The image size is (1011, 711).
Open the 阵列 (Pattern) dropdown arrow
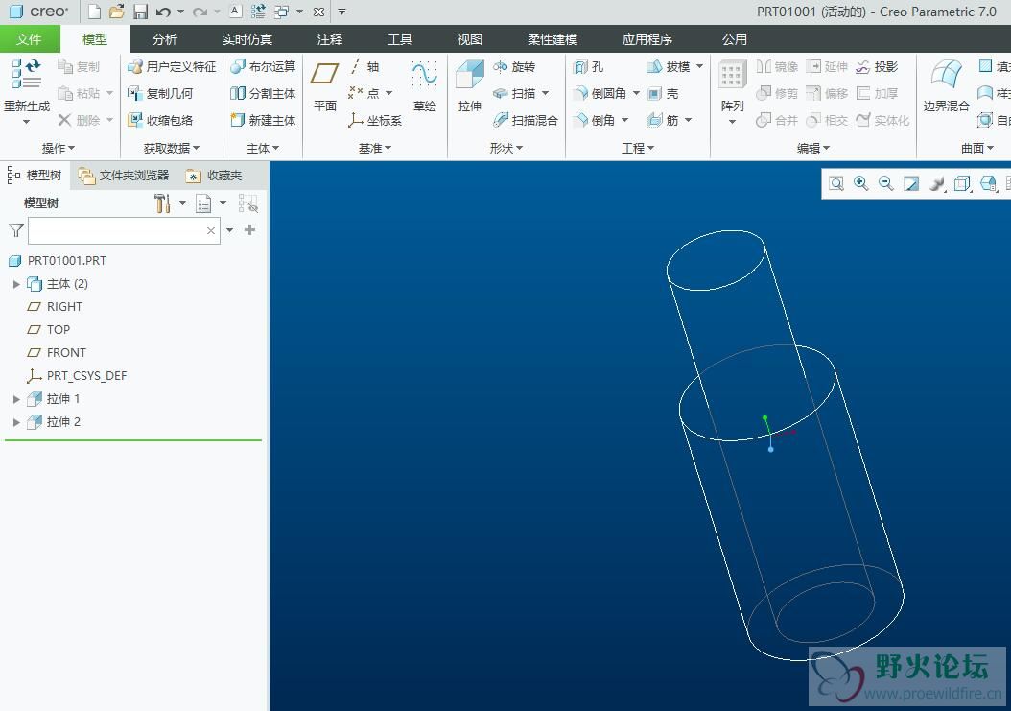[732, 121]
